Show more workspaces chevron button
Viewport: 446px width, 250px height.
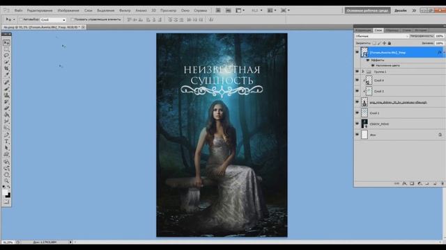[414, 10]
